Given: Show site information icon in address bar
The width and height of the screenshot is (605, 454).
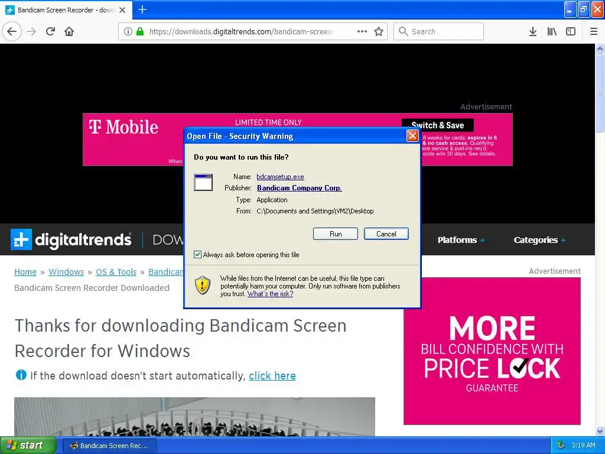Looking at the screenshot, I should click(128, 31).
